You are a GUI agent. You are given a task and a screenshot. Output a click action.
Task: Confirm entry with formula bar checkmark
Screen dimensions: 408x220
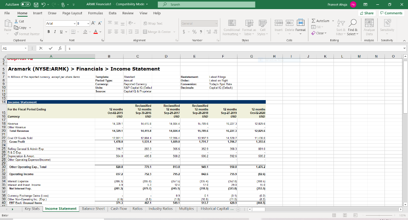point(51,48)
